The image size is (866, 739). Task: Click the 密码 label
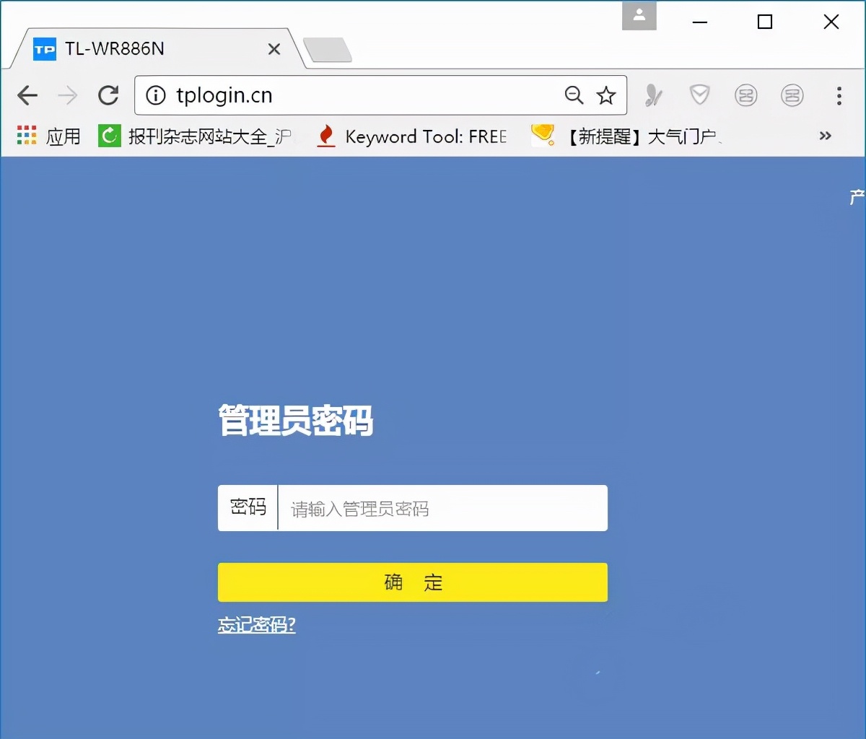[248, 507]
